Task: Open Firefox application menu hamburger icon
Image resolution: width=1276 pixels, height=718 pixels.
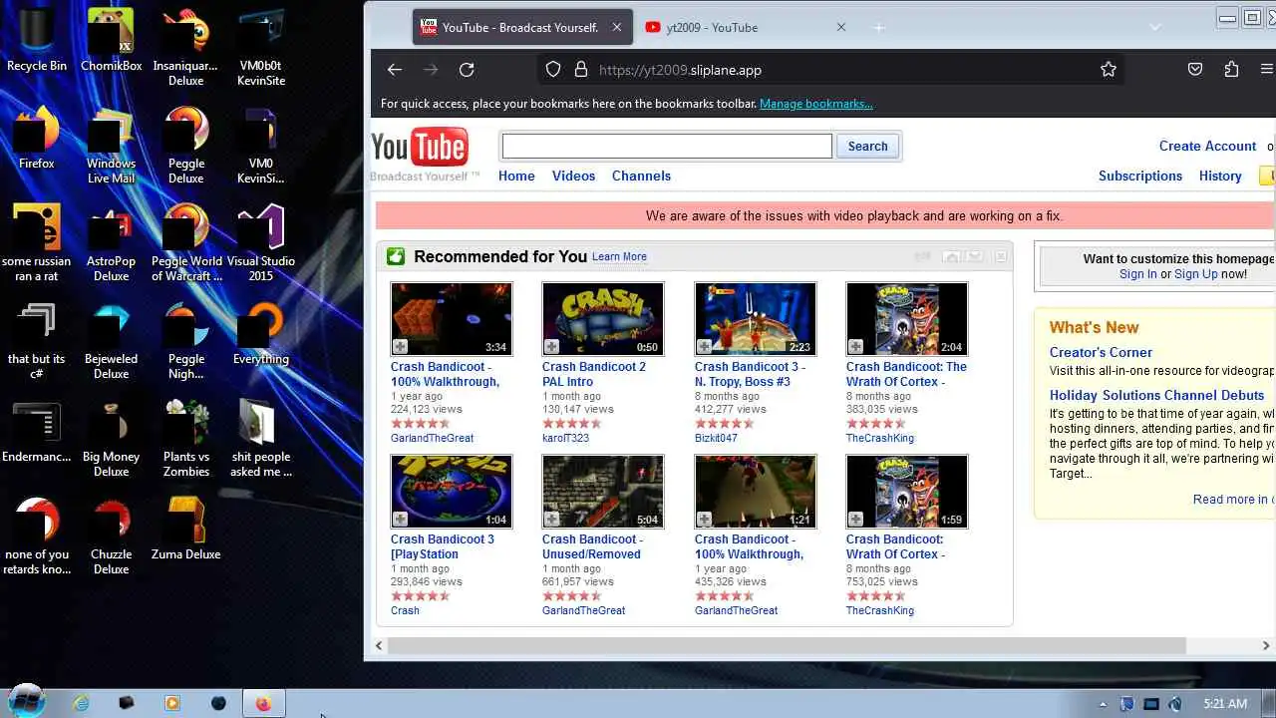Action: click(x=1267, y=70)
